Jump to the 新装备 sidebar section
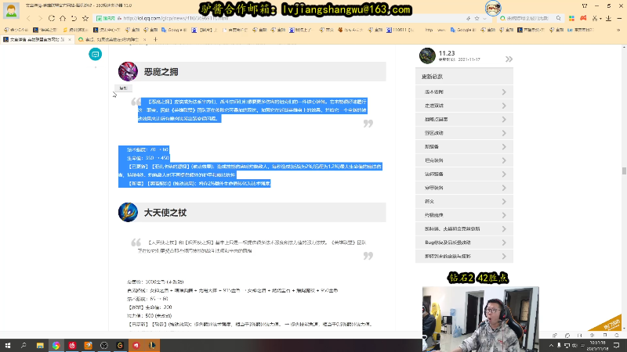This screenshot has height=352, width=627. coord(464,147)
